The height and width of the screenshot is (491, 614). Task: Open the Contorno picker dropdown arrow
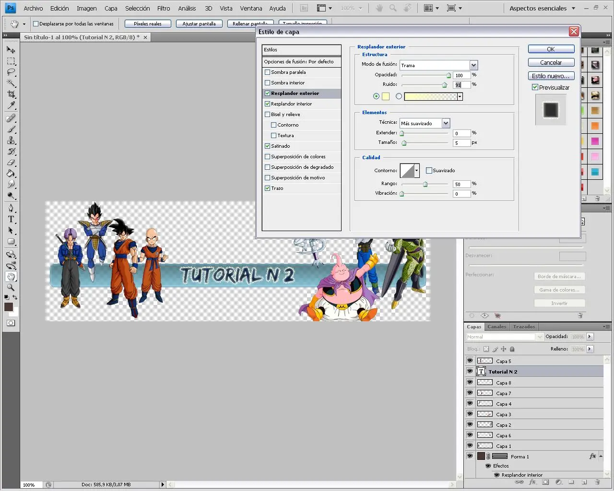[416, 171]
